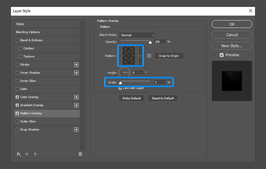Toggle the Preview checkbox

coord(222,55)
